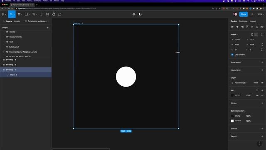Click the align vertical centers icon
Screen dimensions: 266x150
coord(252,27)
